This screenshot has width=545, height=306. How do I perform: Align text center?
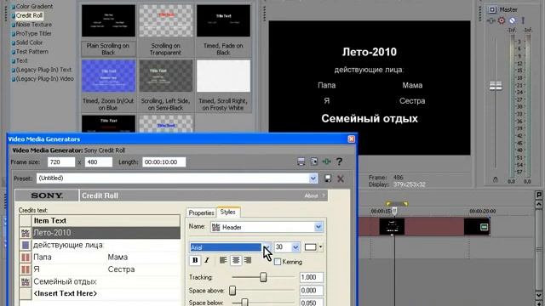[236, 260]
